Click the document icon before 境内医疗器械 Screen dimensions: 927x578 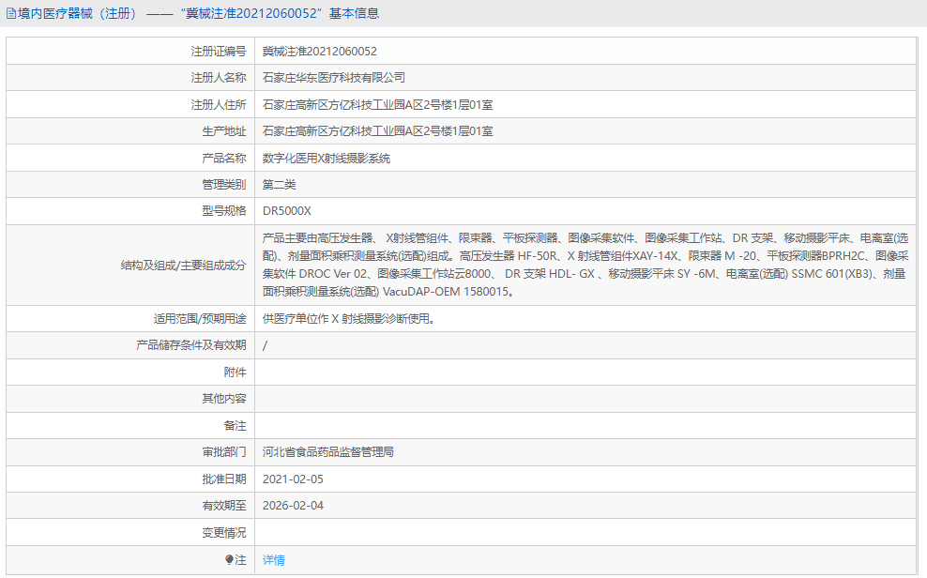9,12
